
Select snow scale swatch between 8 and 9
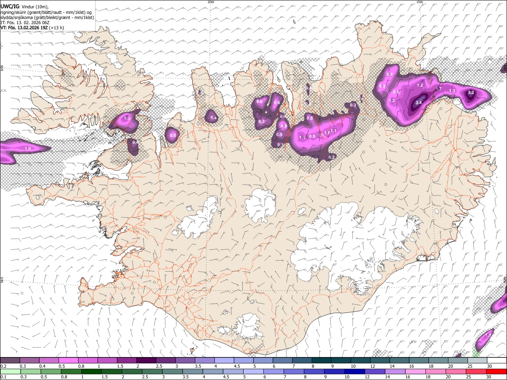pos(321,360)
